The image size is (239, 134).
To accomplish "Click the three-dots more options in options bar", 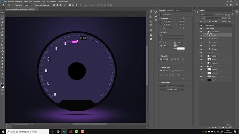I will click(x=86, y=5).
